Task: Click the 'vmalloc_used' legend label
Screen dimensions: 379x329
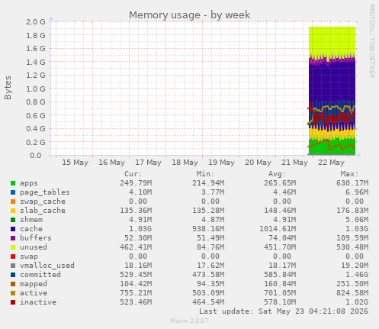Action: tap(47, 266)
